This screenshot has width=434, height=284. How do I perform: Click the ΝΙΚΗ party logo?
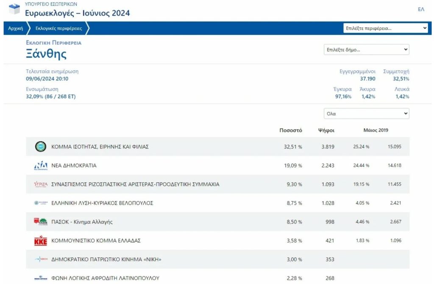pos(41,259)
